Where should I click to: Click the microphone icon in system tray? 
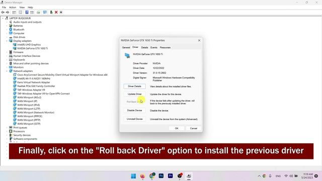[270, 176]
